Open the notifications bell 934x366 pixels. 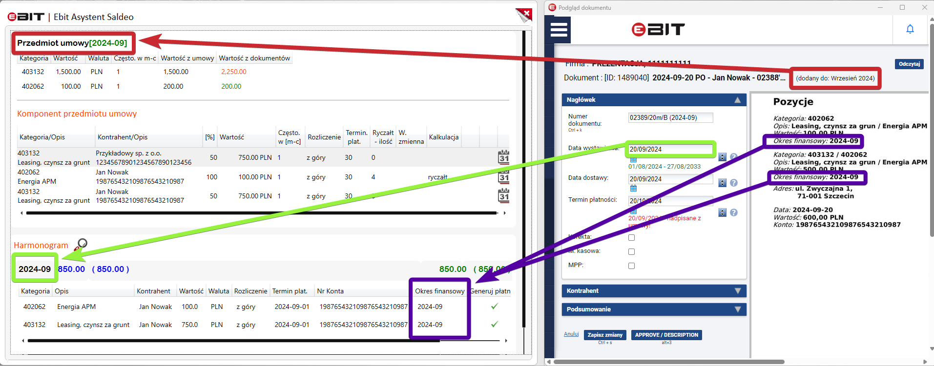click(x=910, y=29)
